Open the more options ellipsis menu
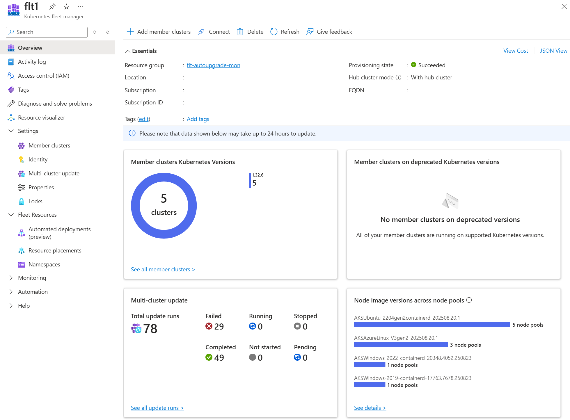Viewport: 570px width, 420px height. [80, 6]
